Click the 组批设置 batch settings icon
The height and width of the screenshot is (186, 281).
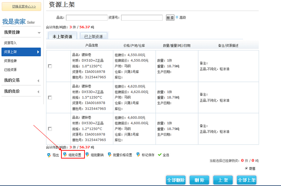pos(65,155)
